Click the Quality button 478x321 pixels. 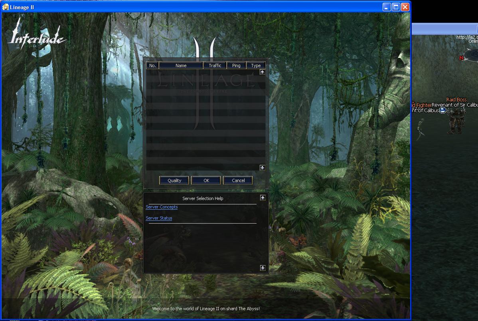point(174,180)
